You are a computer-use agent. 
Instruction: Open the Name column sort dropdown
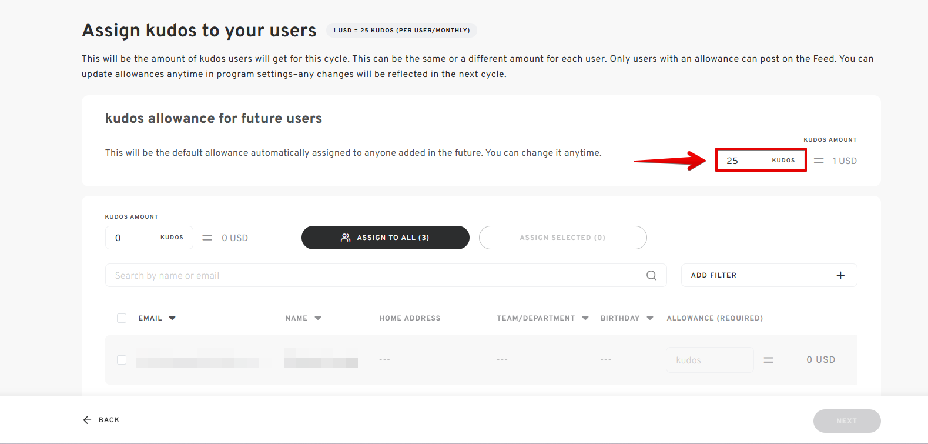[318, 318]
